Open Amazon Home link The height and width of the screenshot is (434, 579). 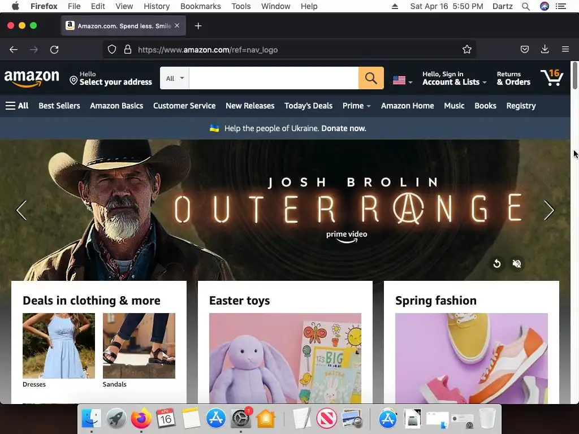coord(407,106)
